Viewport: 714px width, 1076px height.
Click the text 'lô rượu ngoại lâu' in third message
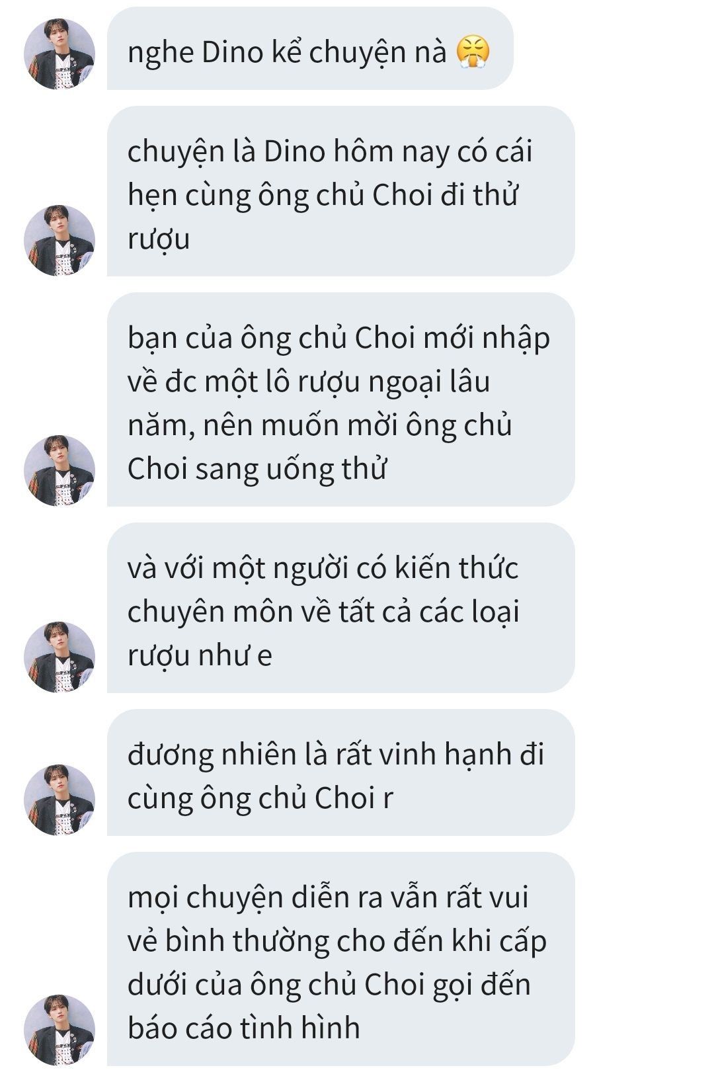pos(377,384)
